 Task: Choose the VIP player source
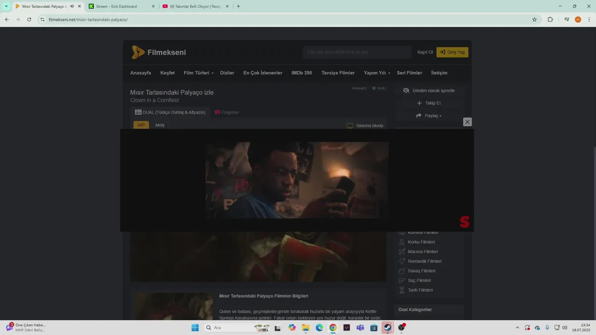[x=141, y=125]
